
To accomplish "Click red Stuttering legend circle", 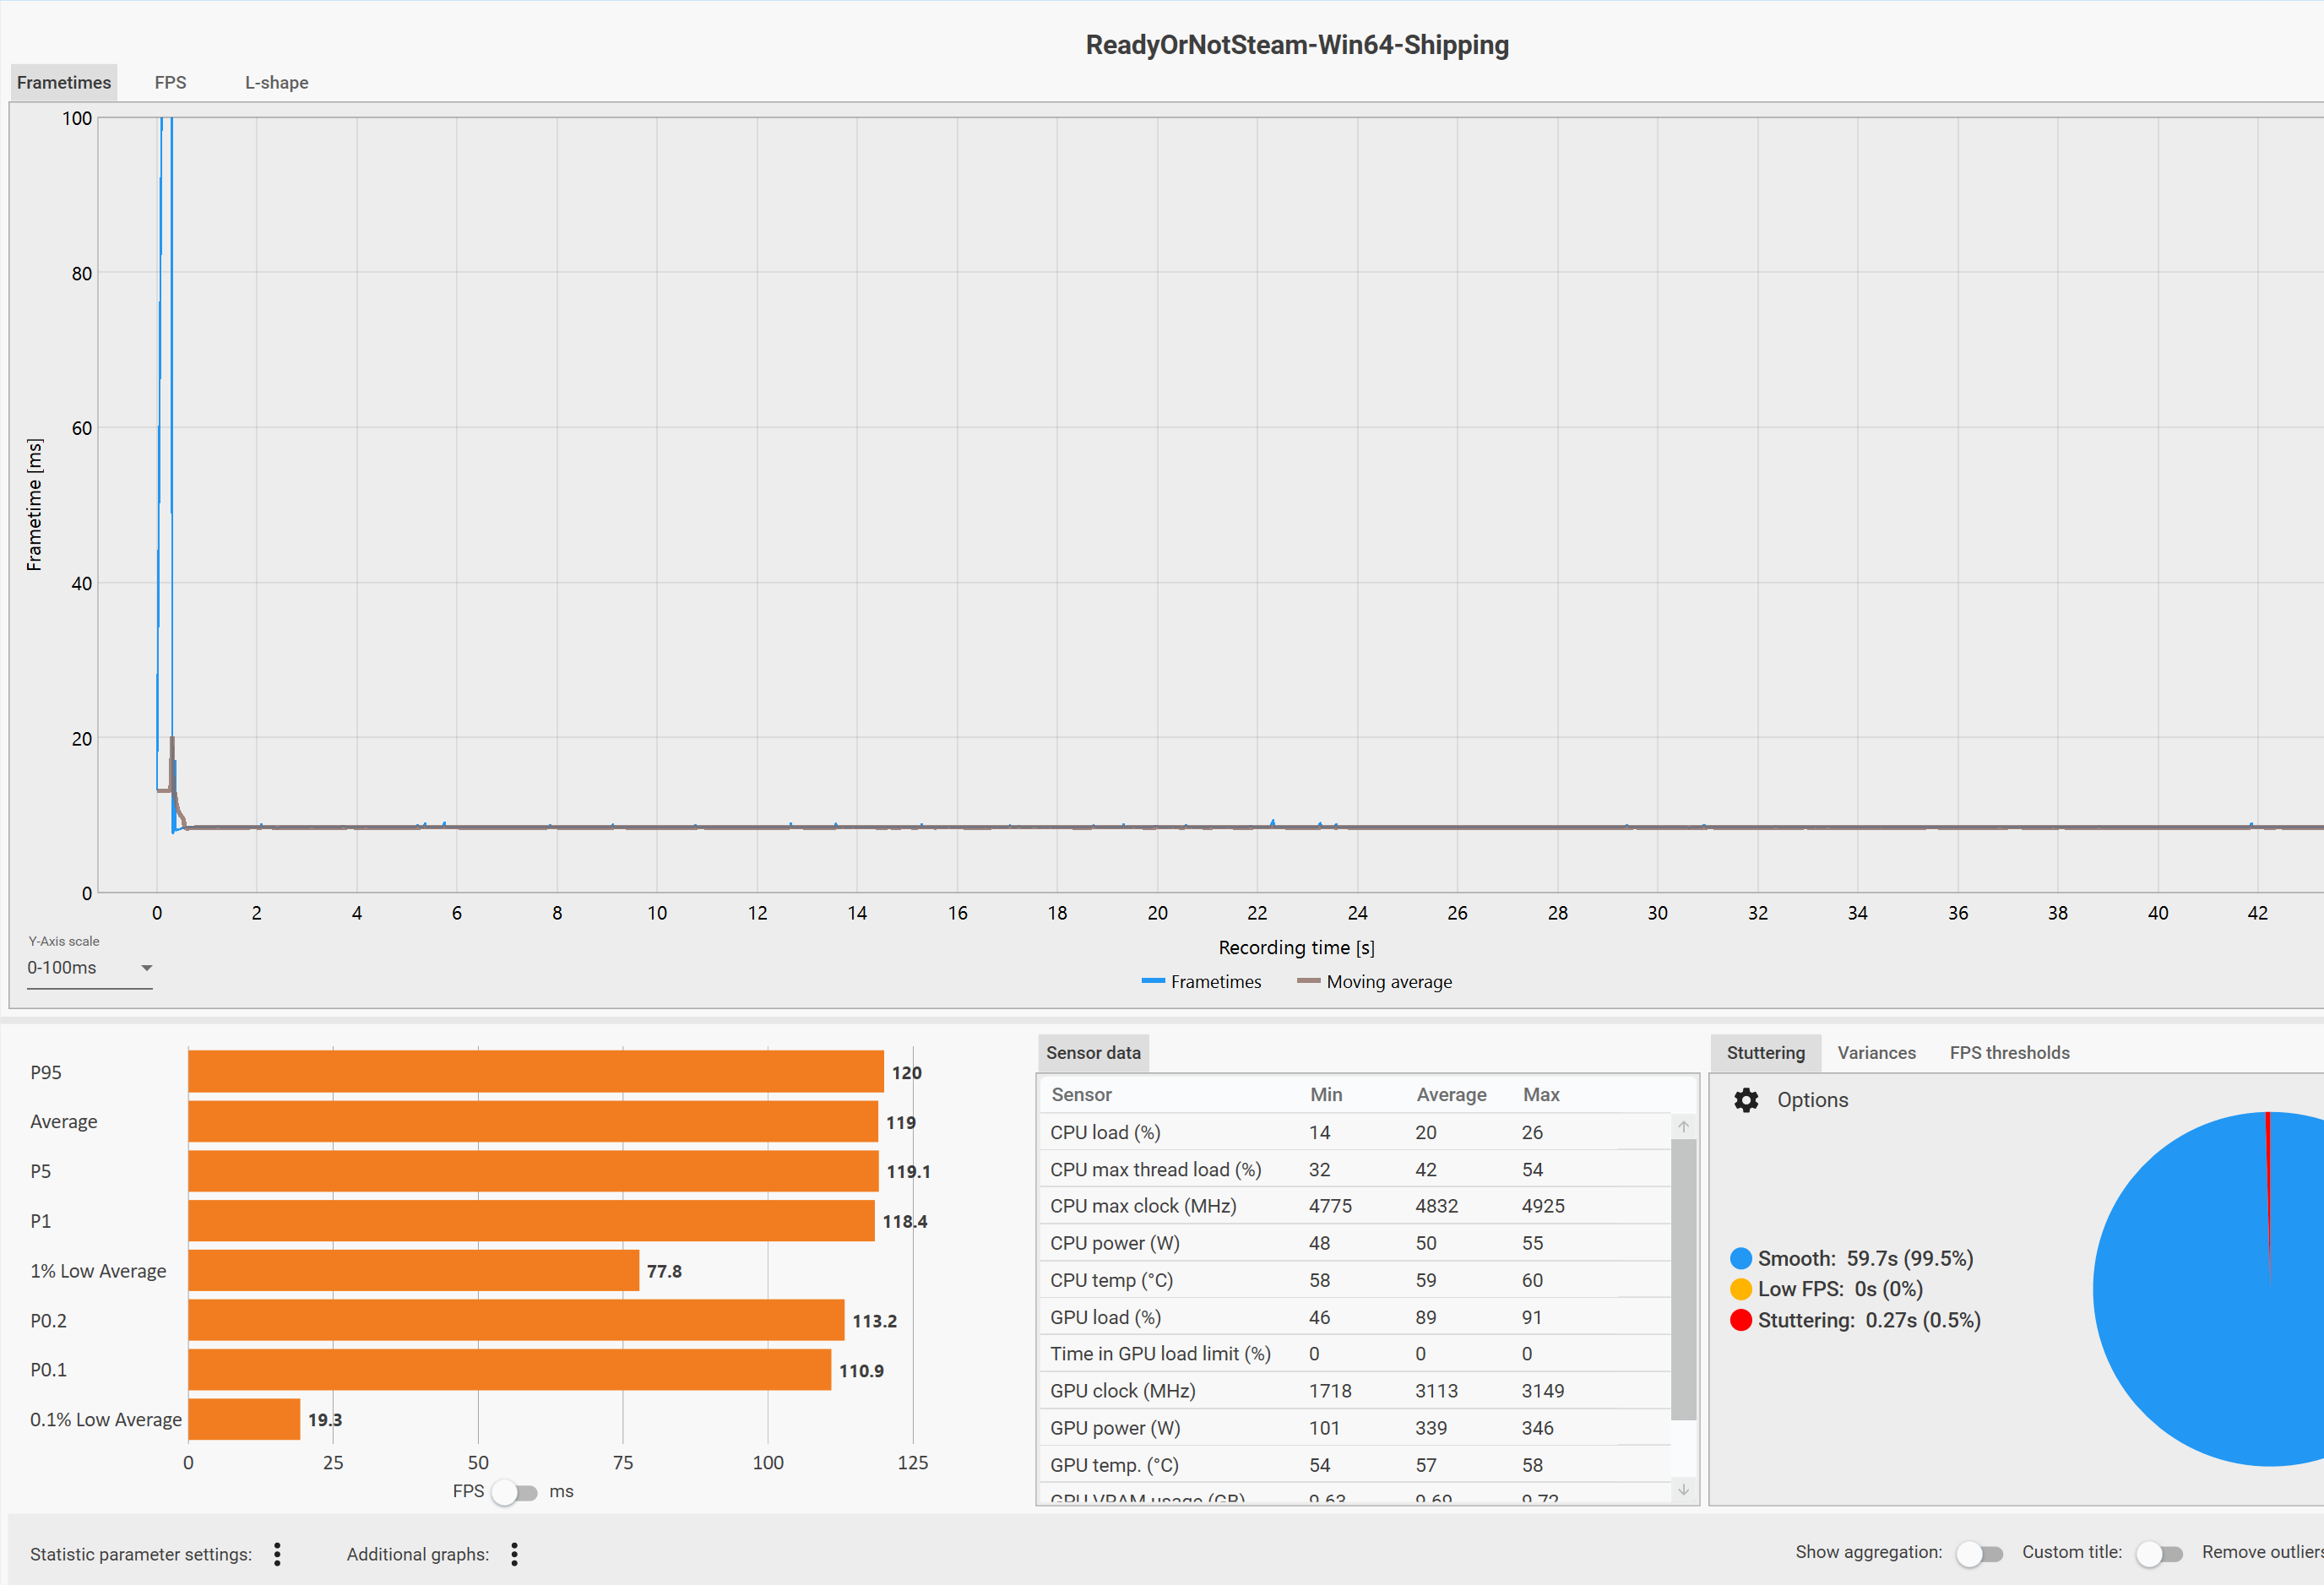I will pyautogui.click(x=1741, y=1320).
